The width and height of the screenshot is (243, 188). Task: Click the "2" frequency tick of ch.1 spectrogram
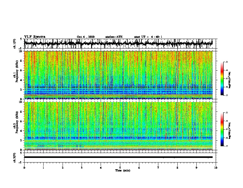tap(21, 90)
